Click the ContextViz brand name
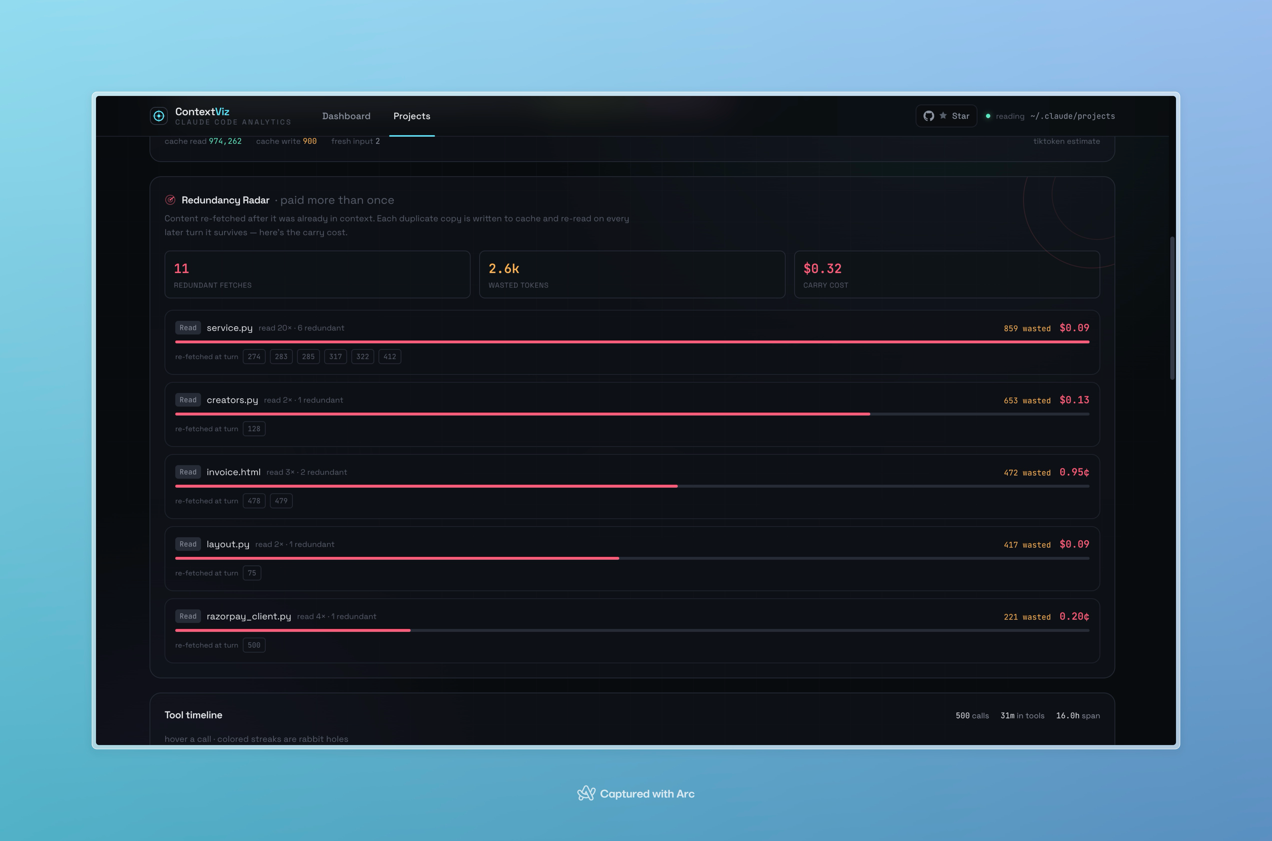This screenshot has height=841, width=1272. point(202,112)
